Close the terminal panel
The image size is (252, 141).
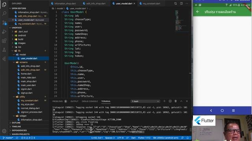(x=187, y=101)
